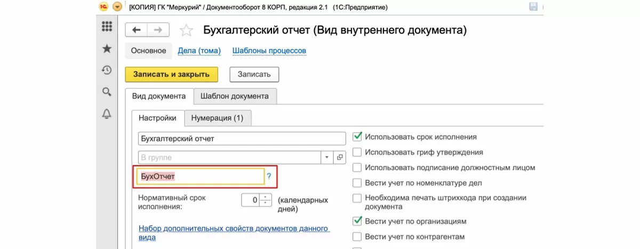Image resolution: width=640 pixels, height=249 pixels.
Task: Enable 'Использовать гриф утверждения' checkbox
Action: coord(357,152)
